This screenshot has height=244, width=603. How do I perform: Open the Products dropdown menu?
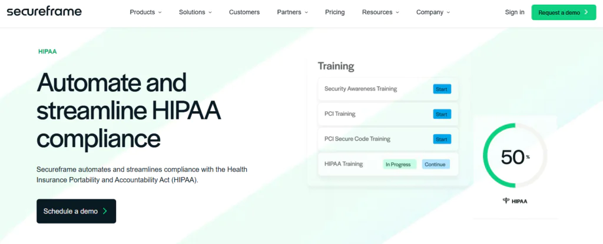pos(145,12)
